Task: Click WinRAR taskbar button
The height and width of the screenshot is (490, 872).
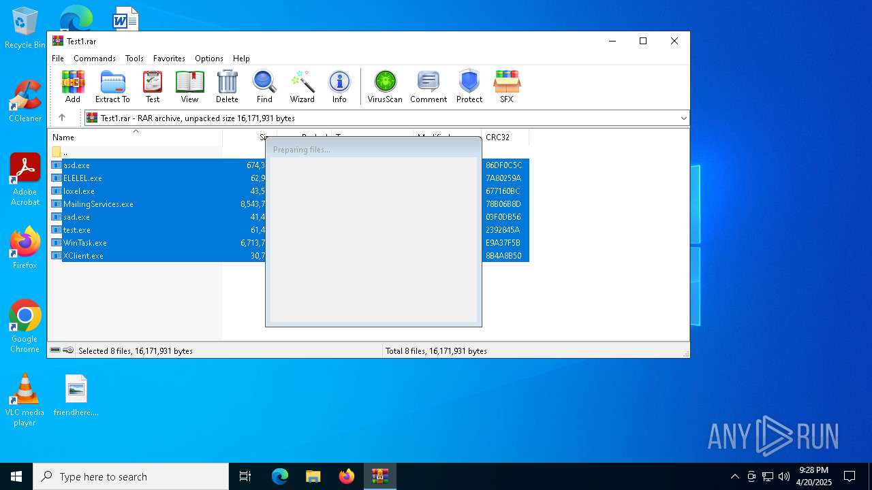Action: click(x=380, y=476)
